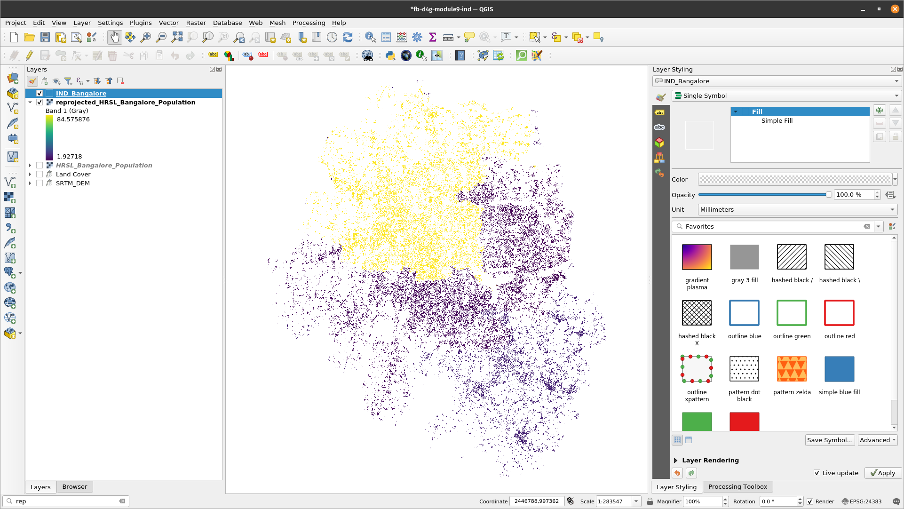Click the Layer Styling panel tab
Screen dimensions: 904x509
click(676, 486)
